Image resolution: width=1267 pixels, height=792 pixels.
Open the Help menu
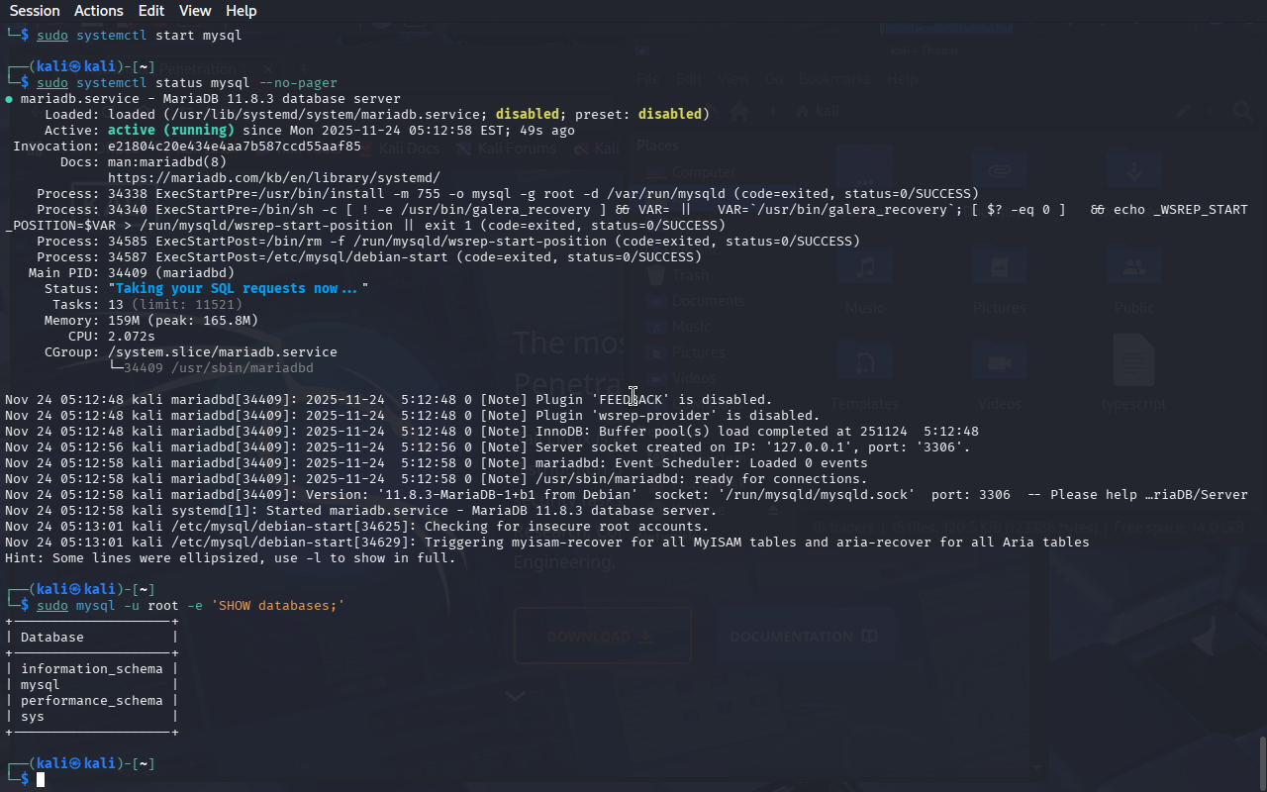pyautogui.click(x=241, y=11)
